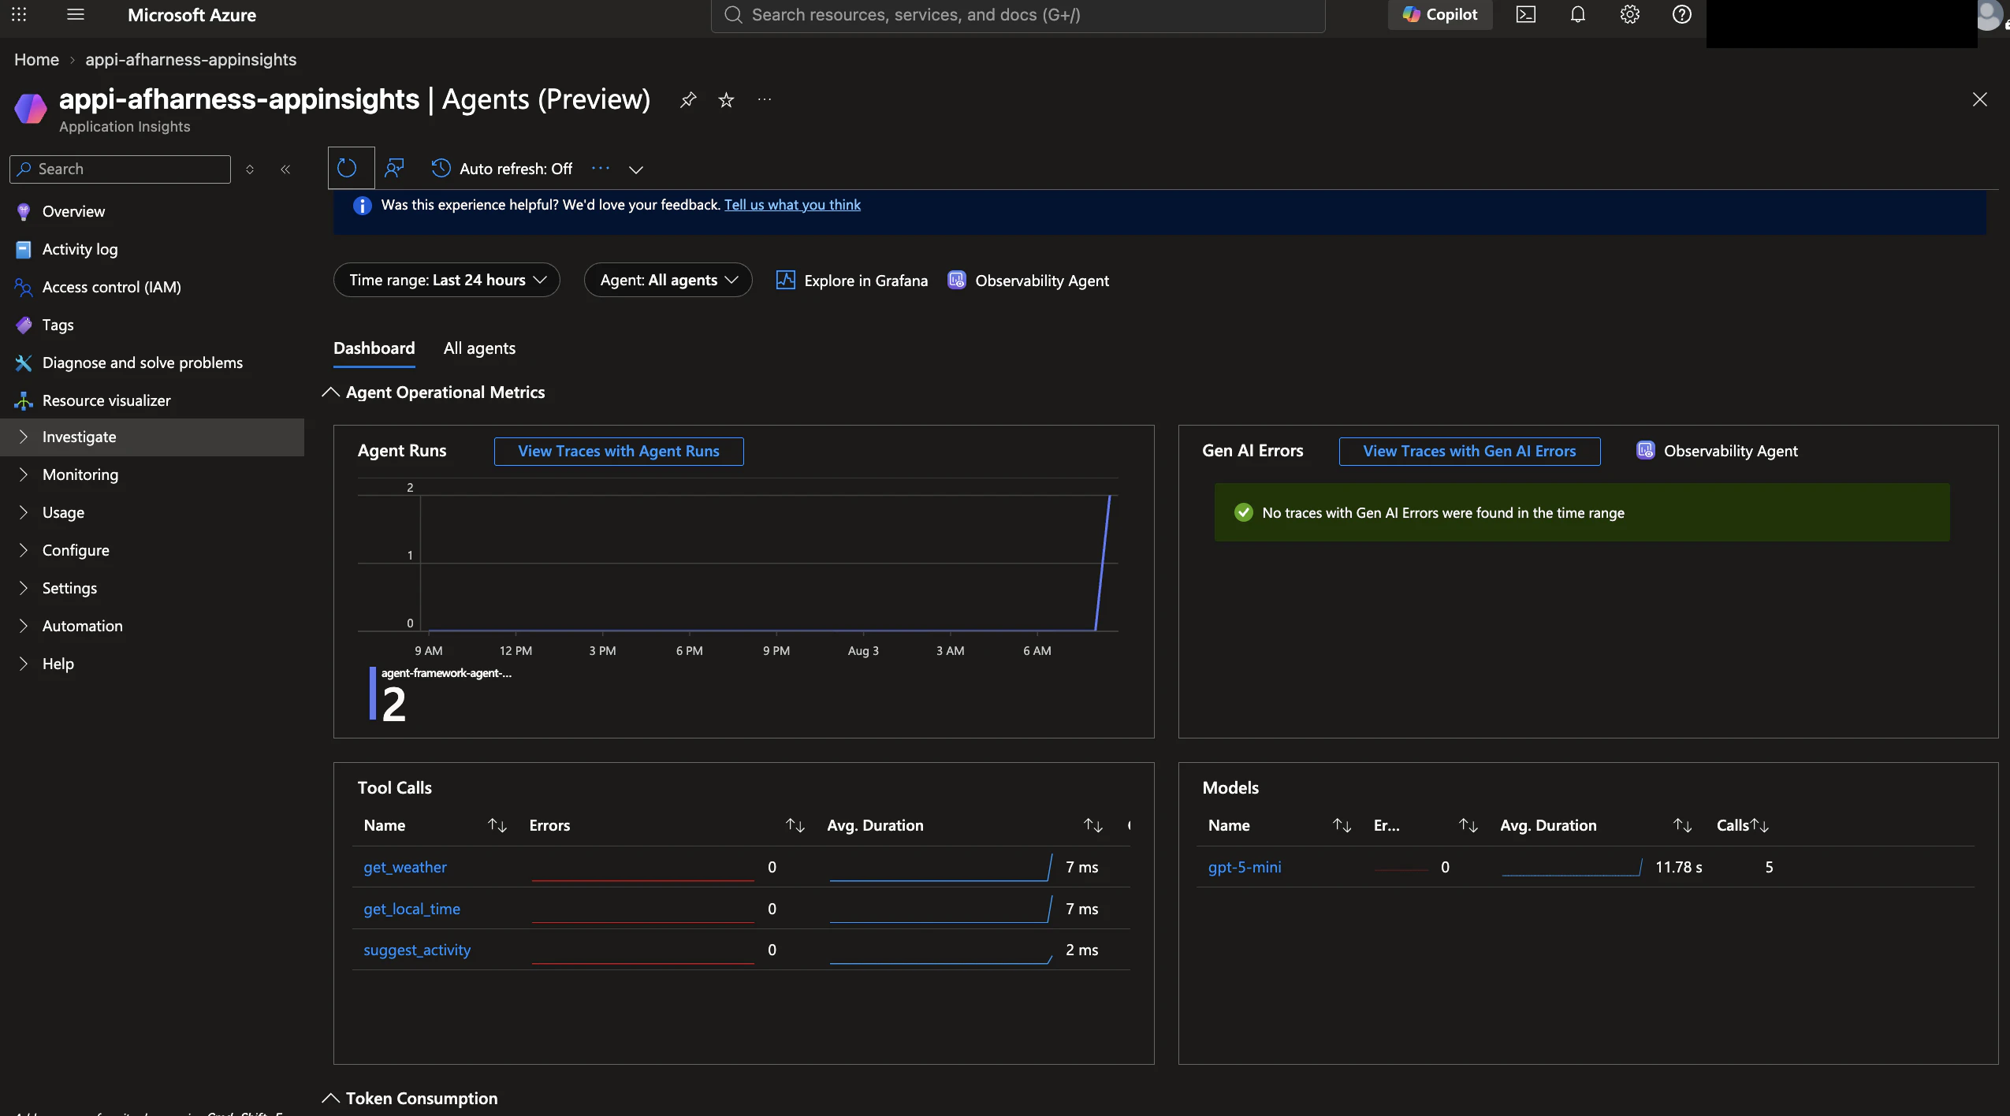Open more options ellipsis beside page title
The width and height of the screenshot is (2010, 1116).
(765, 100)
